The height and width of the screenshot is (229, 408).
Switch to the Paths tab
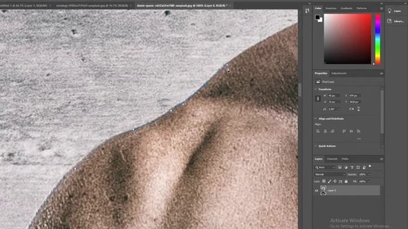pos(345,159)
